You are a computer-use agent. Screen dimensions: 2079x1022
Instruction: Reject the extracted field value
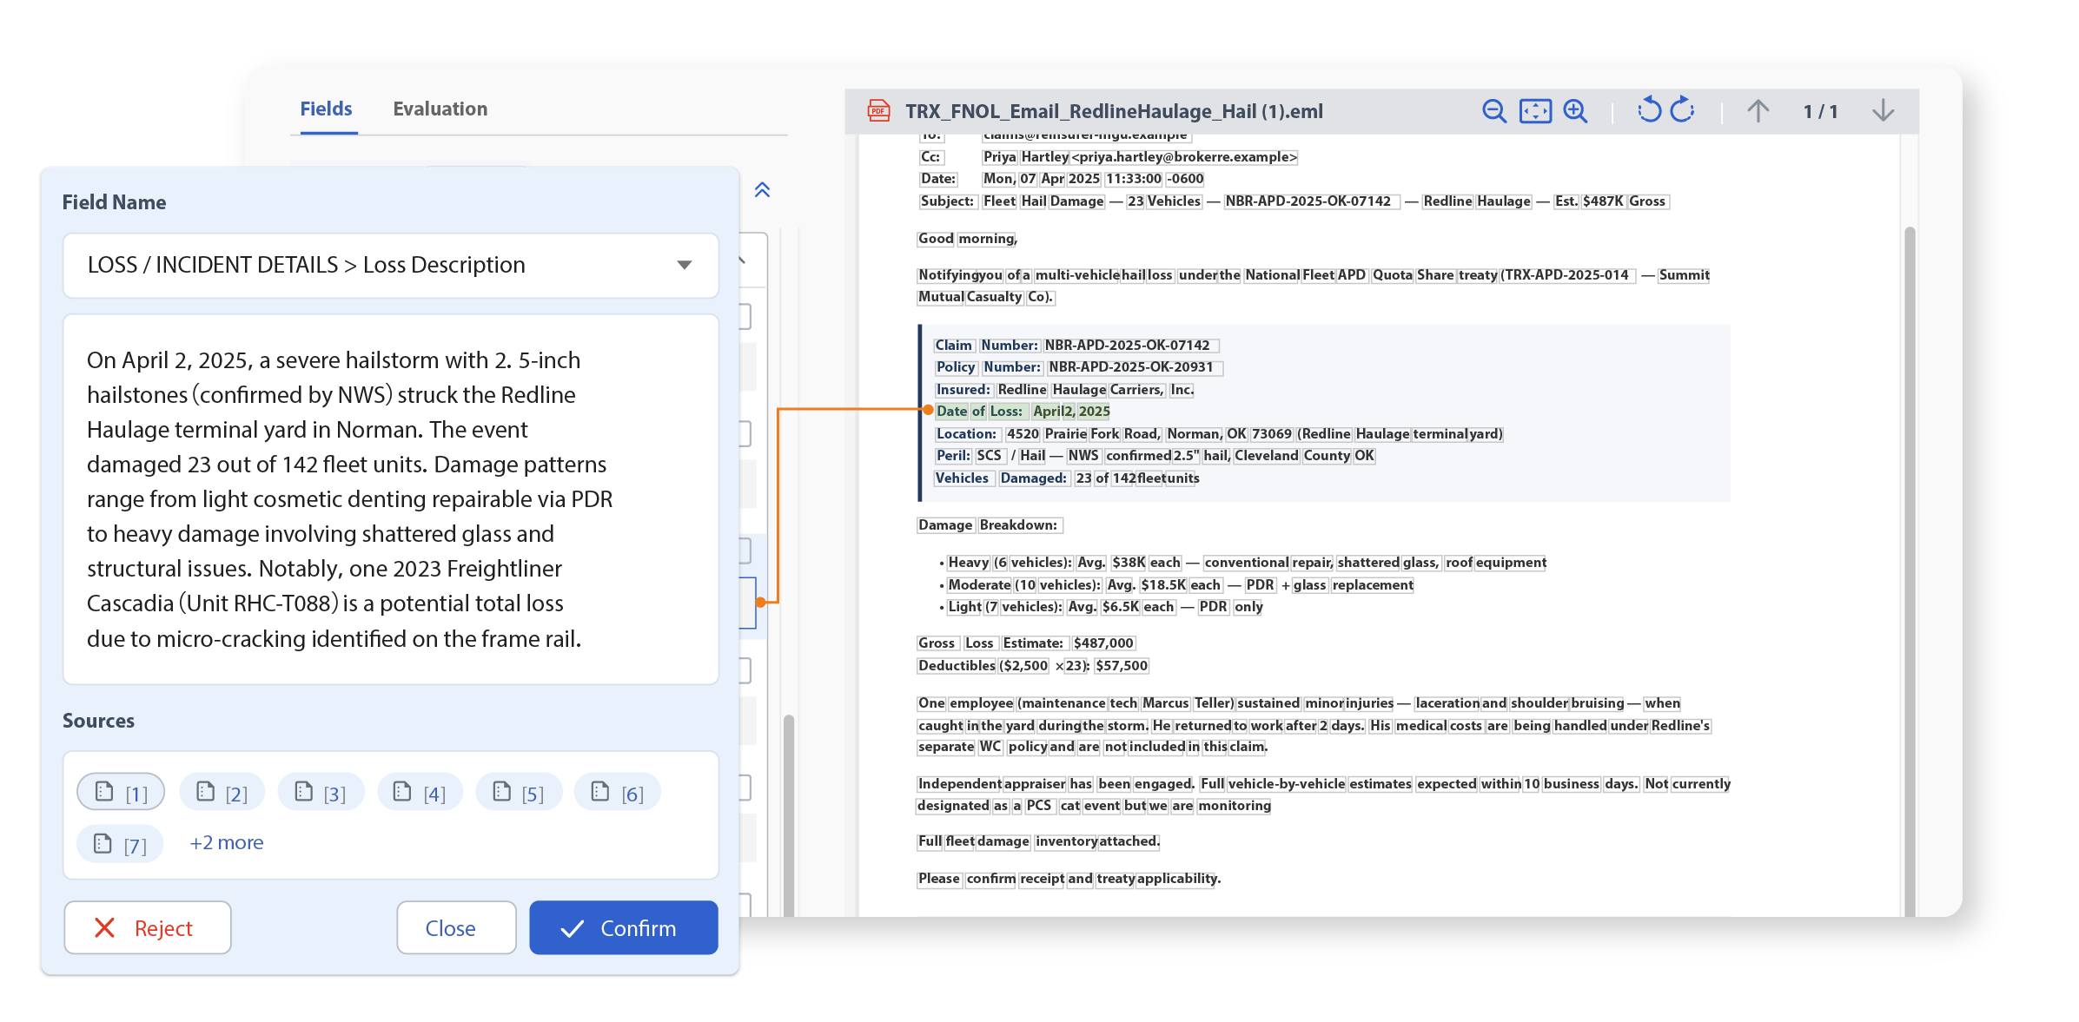(x=148, y=928)
